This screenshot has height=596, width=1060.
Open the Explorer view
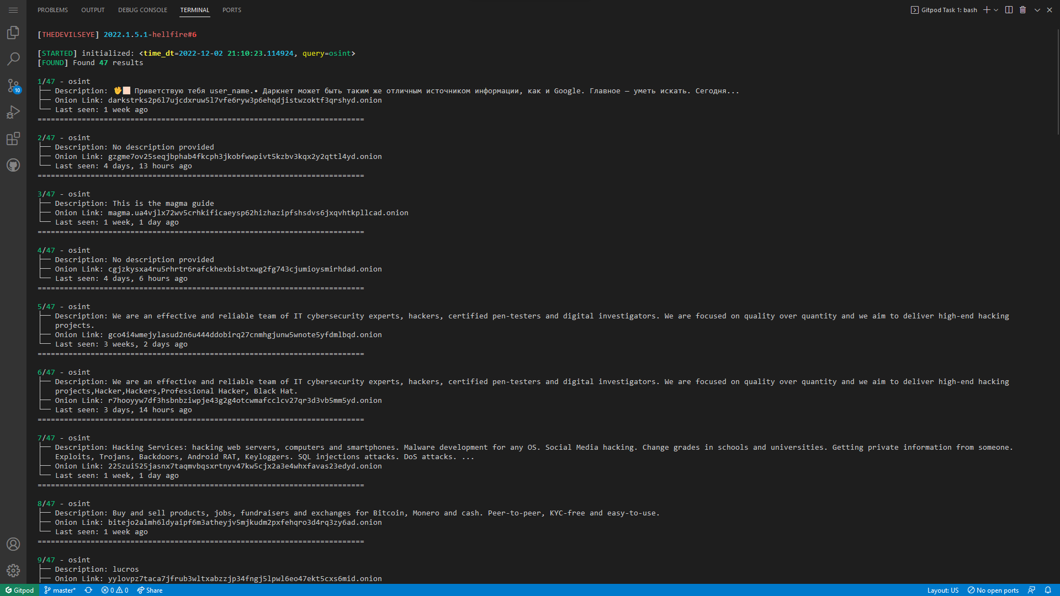(x=13, y=33)
